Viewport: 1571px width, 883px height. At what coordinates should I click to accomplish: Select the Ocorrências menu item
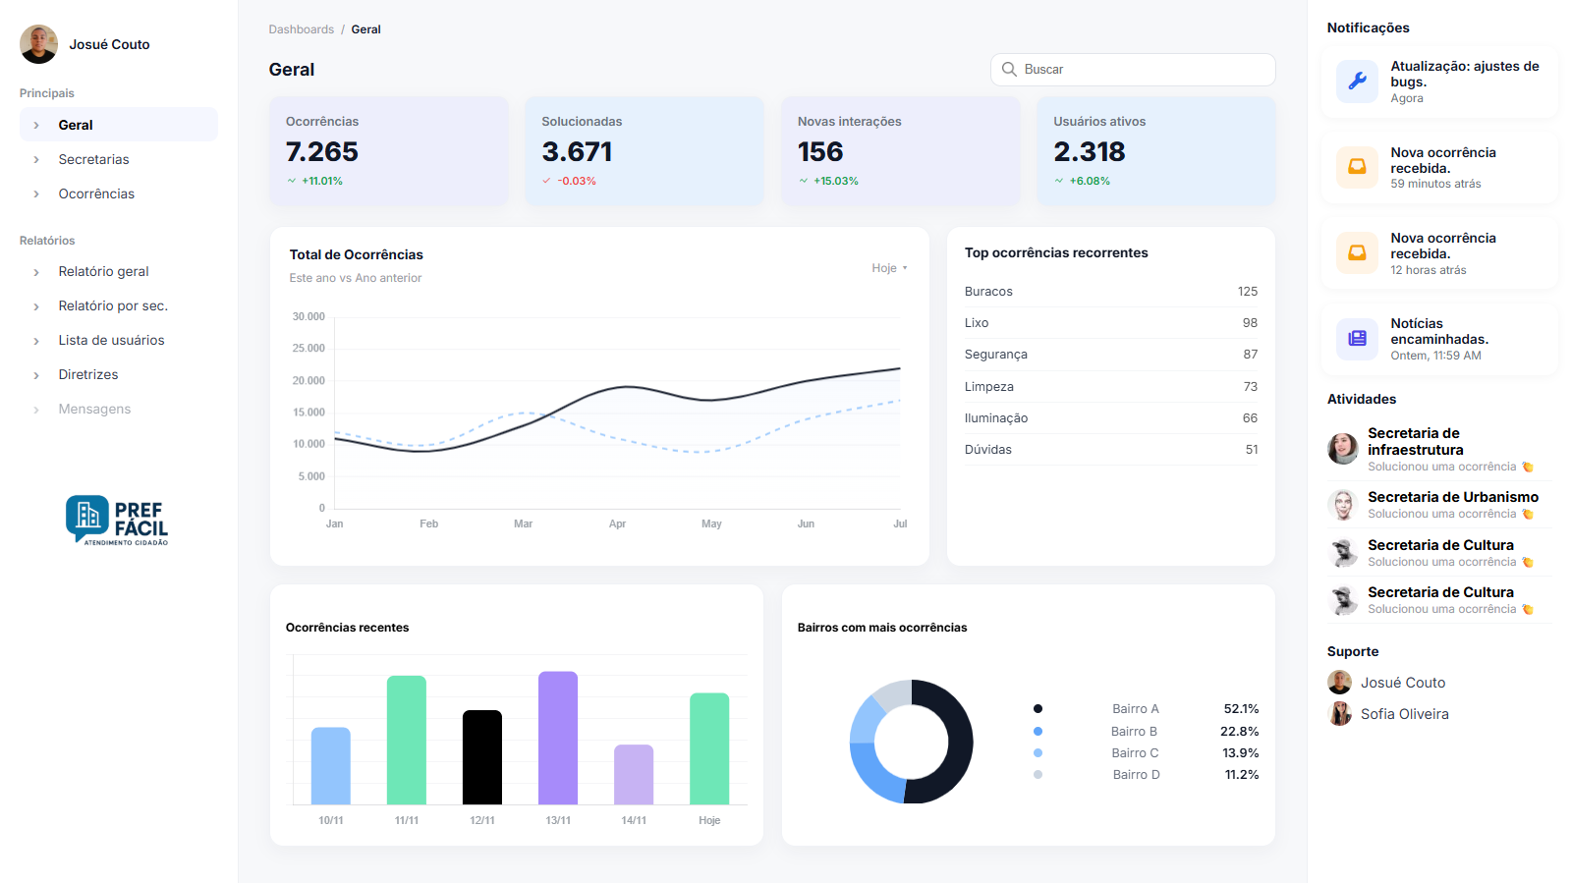(x=96, y=193)
